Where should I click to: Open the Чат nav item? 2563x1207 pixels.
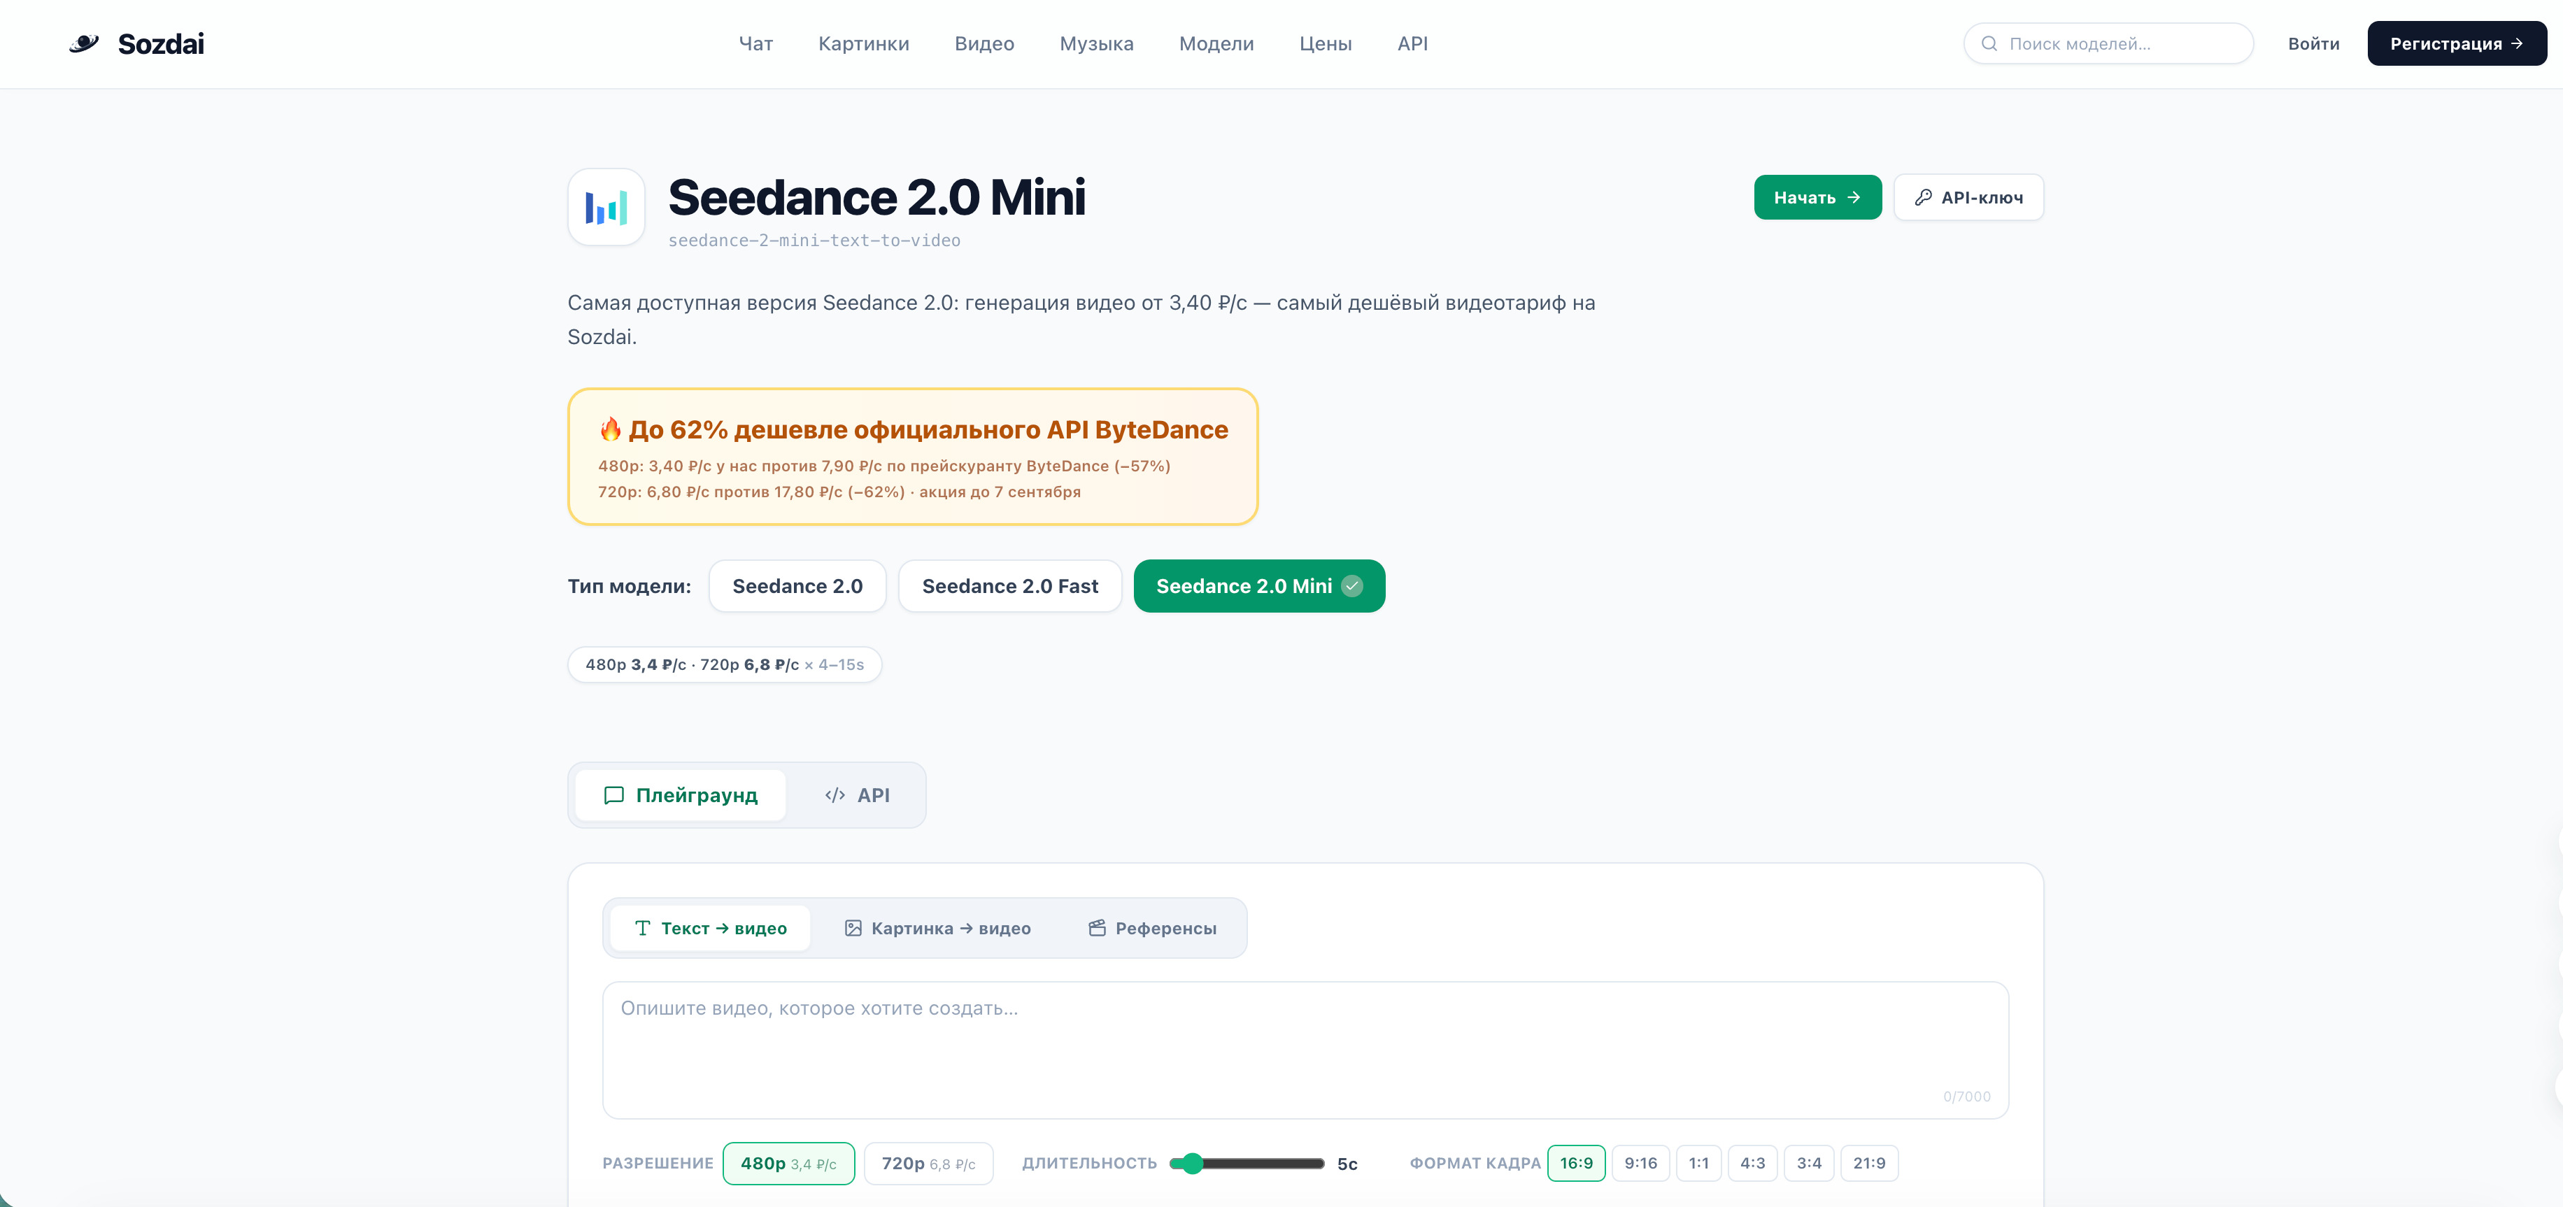pos(755,44)
